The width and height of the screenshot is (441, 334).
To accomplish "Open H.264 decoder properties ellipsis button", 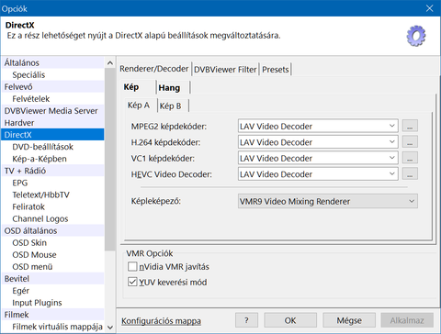I will [410, 142].
